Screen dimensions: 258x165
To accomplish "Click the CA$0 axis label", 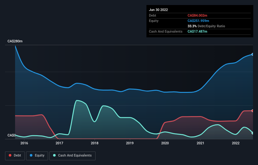I will point(12,135).
